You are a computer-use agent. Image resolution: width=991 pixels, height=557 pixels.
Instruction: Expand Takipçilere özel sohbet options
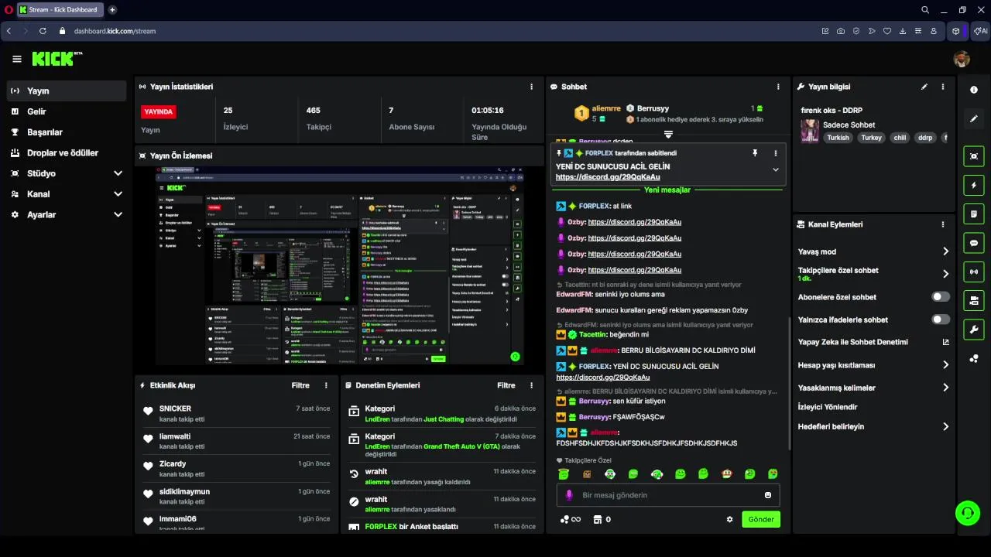(x=945, y=274)
